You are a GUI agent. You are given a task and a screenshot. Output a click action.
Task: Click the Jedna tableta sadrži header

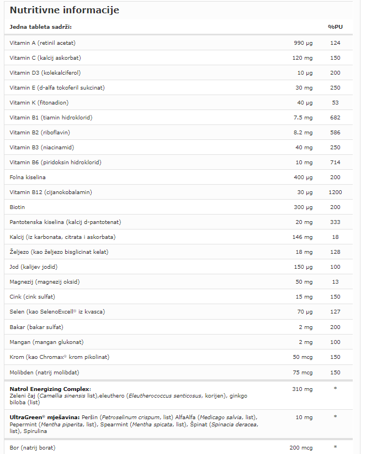click(x=40, y=27)
